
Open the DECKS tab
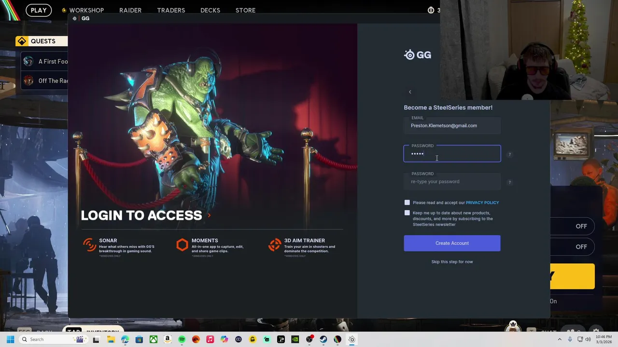pyautogui.click(x=210, y=10)
